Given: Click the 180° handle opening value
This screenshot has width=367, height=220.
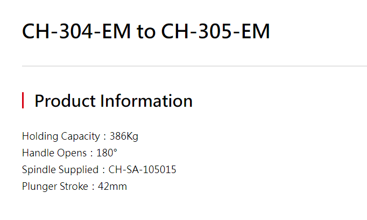Looking at the screenshot, I should click(107, 153).
